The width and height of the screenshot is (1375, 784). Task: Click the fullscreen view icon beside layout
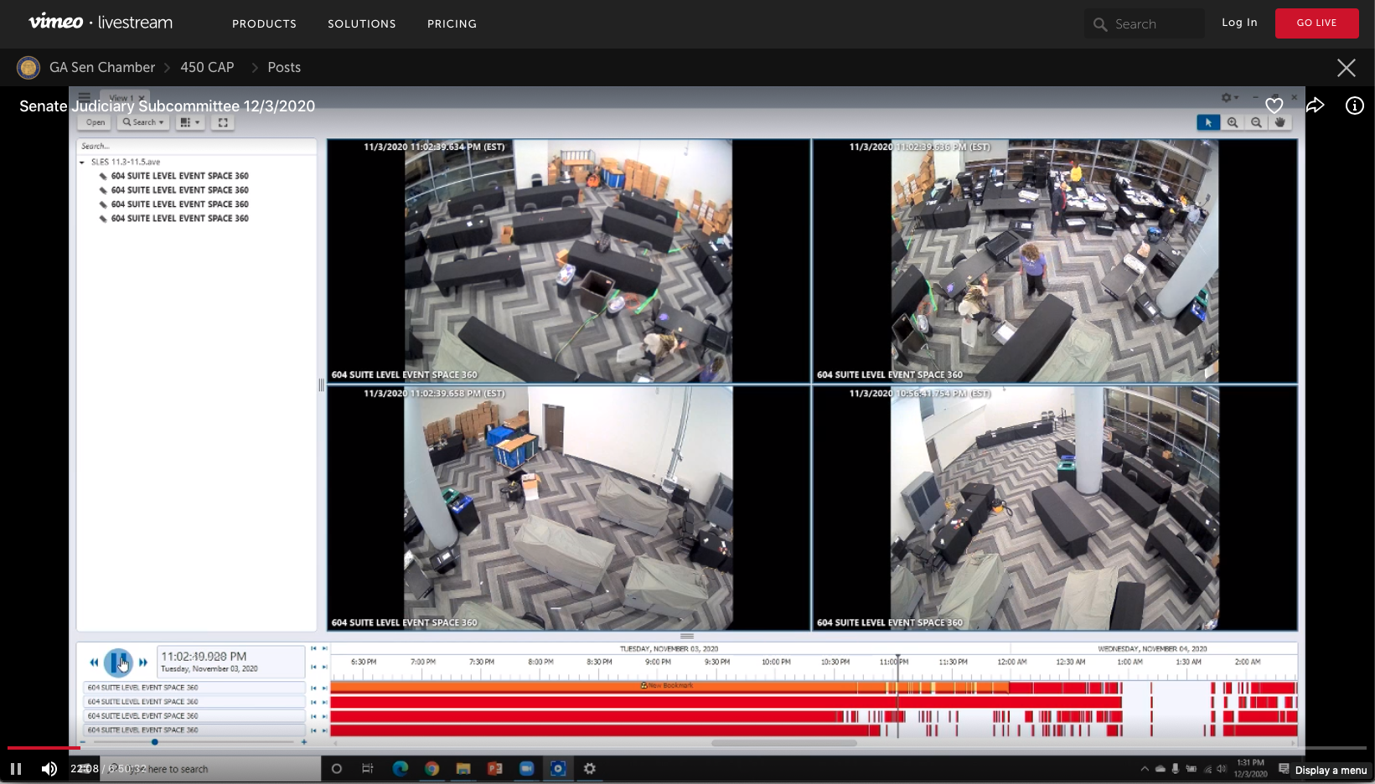[x=223, y=122]
